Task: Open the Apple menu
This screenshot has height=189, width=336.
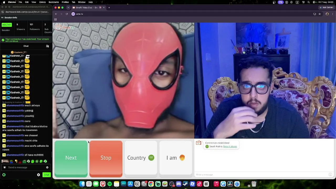Action: coord(4,2)
